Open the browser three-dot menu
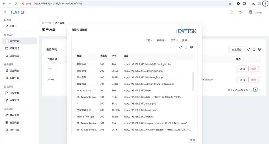 (x=265, y=3)
